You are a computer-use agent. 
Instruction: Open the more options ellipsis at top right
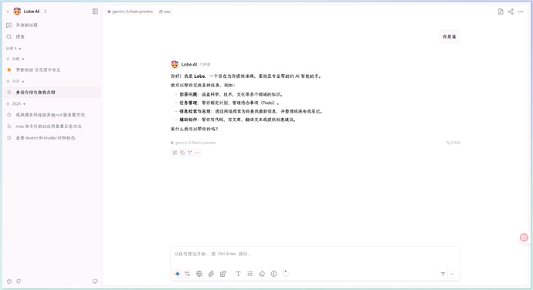(x=521, y=12)
